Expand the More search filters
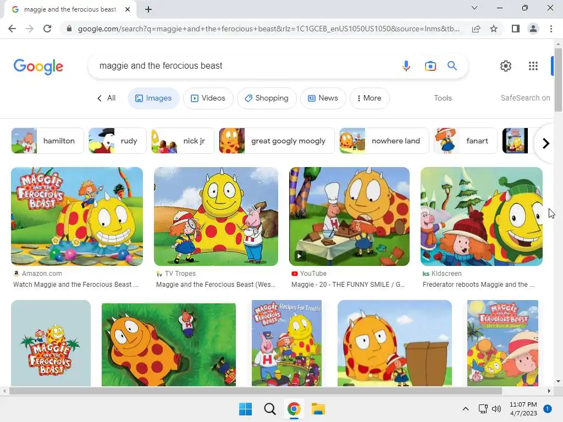The image size is (563, 422). tap(369, 98)
